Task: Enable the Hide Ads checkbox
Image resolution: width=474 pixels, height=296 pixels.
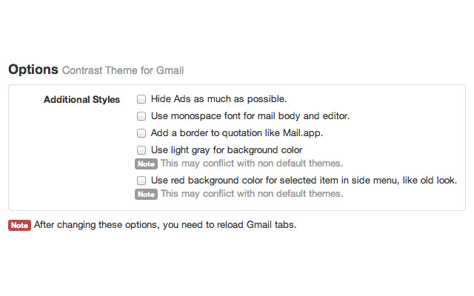Action: [141, 98]
